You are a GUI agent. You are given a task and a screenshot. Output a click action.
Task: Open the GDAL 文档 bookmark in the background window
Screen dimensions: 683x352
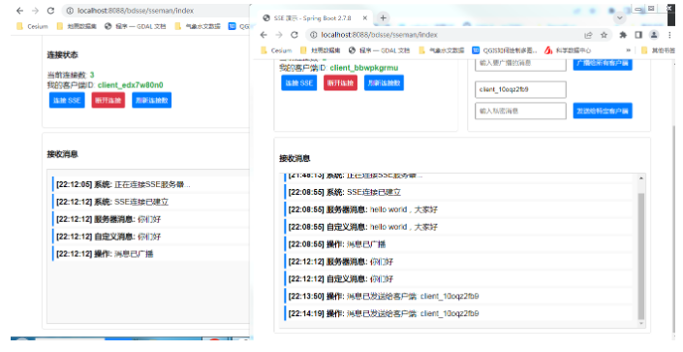136,26
